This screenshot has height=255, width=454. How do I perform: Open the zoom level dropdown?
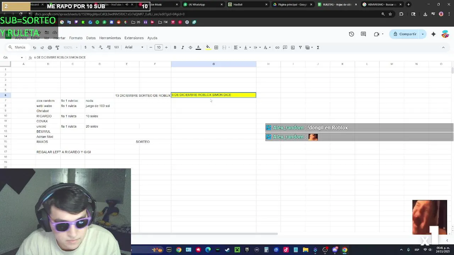(70, 47)
